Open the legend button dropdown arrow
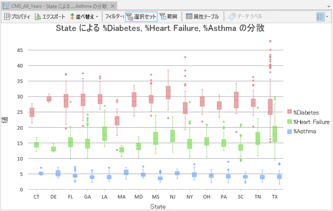 [x=327, y=16]
